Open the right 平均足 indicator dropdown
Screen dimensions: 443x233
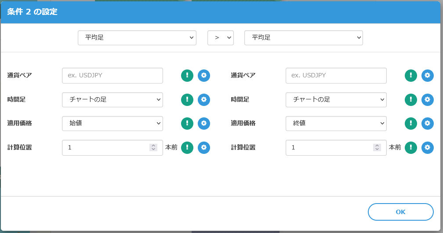coord(303,38)
